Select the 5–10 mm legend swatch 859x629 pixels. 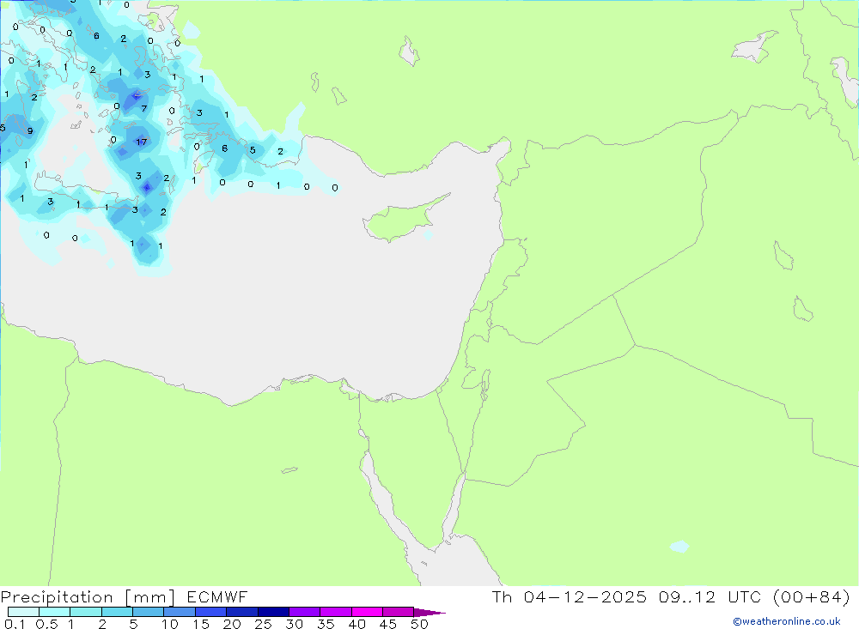[x=148, y=612]
